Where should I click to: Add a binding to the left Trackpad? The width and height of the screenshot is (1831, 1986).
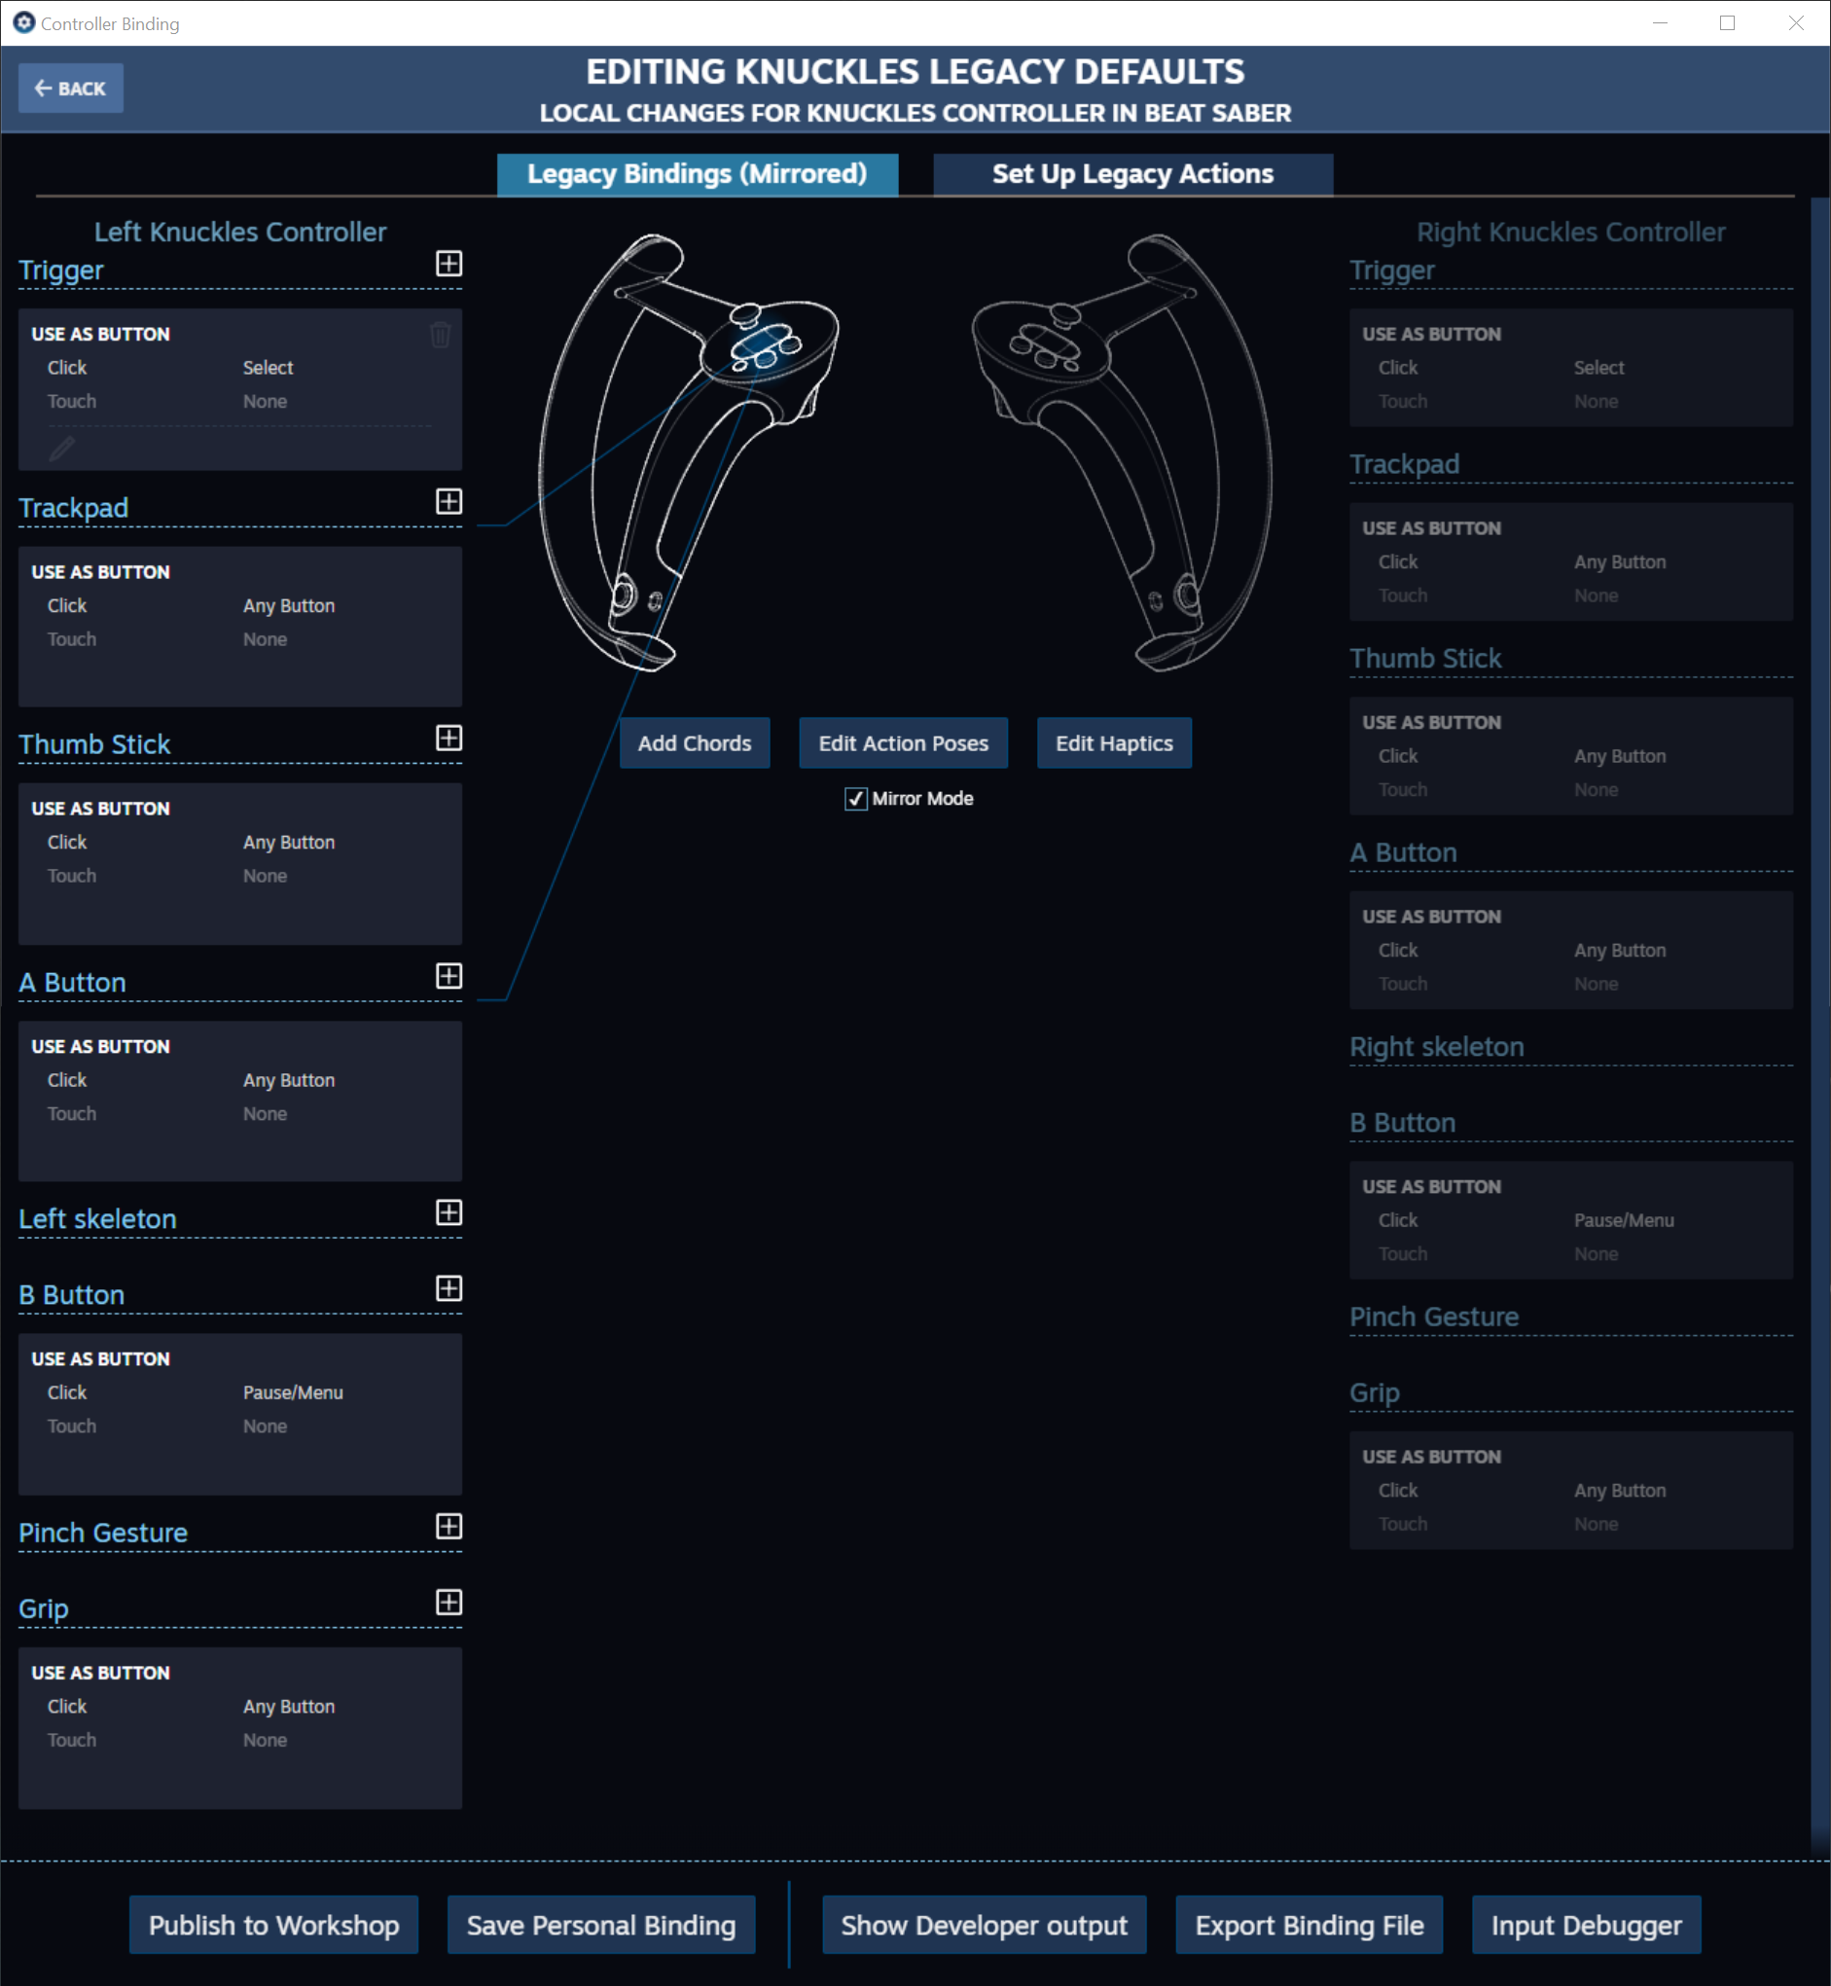tap(449, 501)
